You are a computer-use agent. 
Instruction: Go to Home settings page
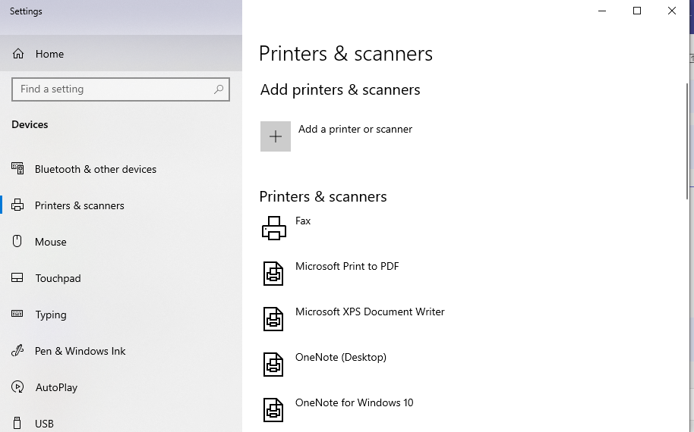pos(121,54)
